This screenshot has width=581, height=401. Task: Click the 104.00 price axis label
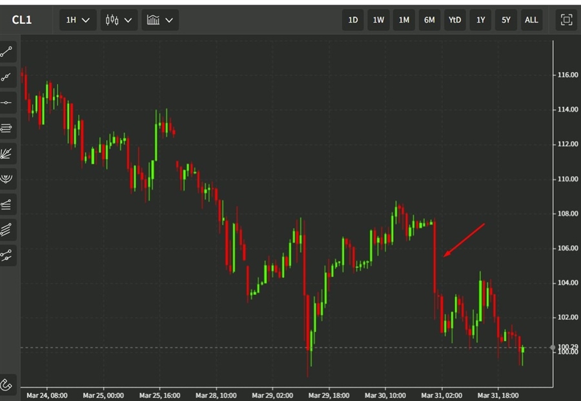[x=567, y=282]
